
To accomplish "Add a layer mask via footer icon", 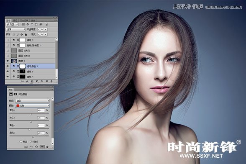I will click(x=32, y=81).
